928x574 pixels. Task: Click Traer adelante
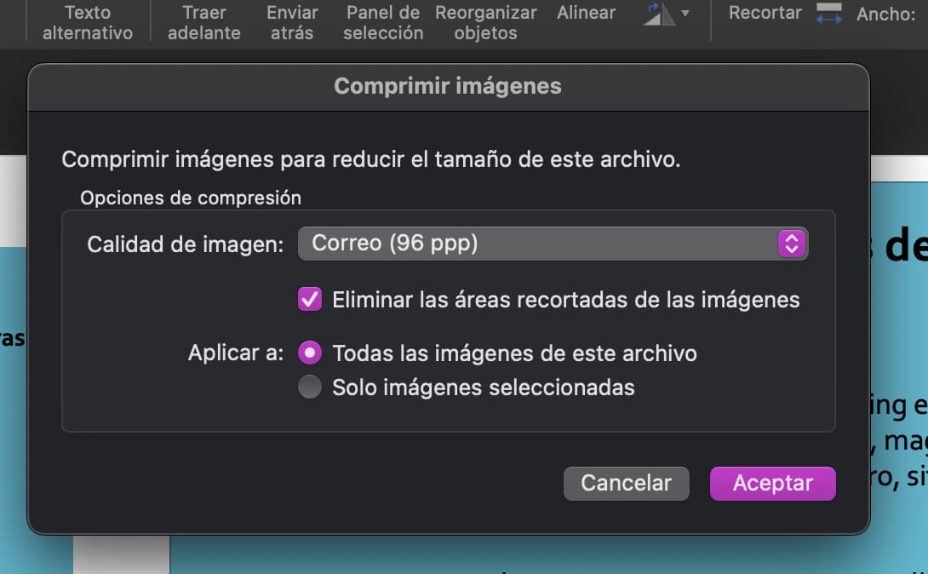[203, 24]
